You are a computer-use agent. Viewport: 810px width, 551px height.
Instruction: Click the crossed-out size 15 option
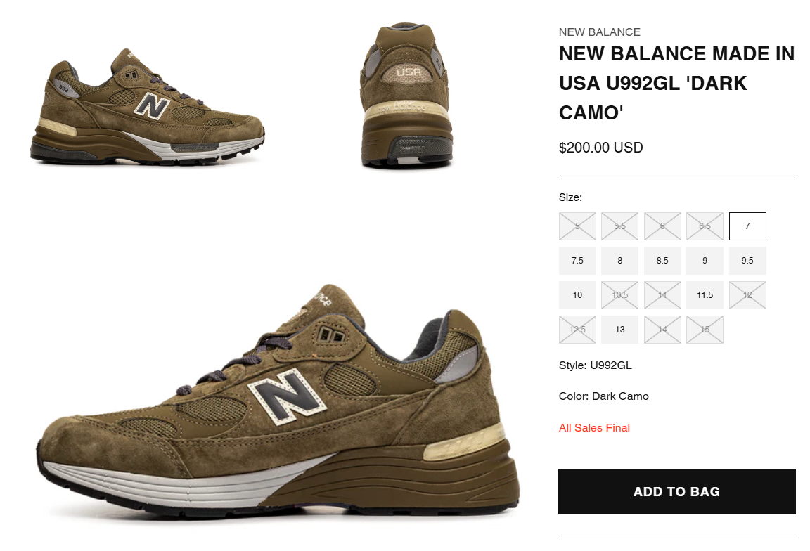(x=705, y=330)
